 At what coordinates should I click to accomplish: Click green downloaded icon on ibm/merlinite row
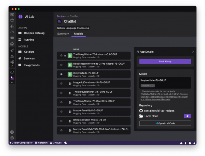tap(70, 74)
